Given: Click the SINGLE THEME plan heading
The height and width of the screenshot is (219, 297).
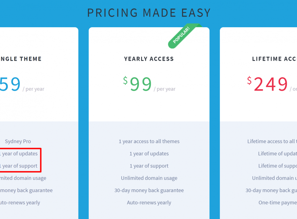Looking at the screenshot, I should [x=21, y=59].
